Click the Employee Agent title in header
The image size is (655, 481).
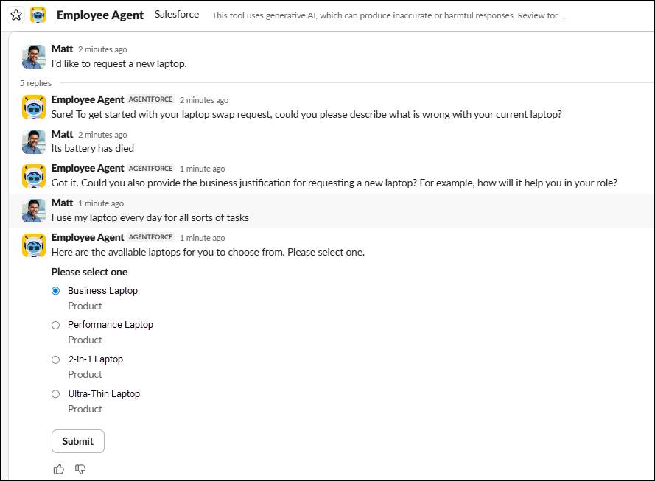(100, 15)
